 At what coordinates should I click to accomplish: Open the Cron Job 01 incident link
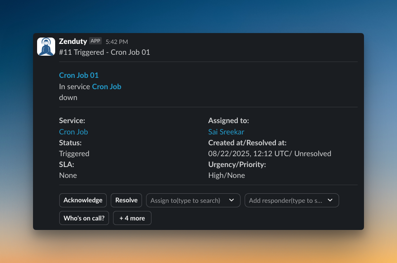pos(78,75)
